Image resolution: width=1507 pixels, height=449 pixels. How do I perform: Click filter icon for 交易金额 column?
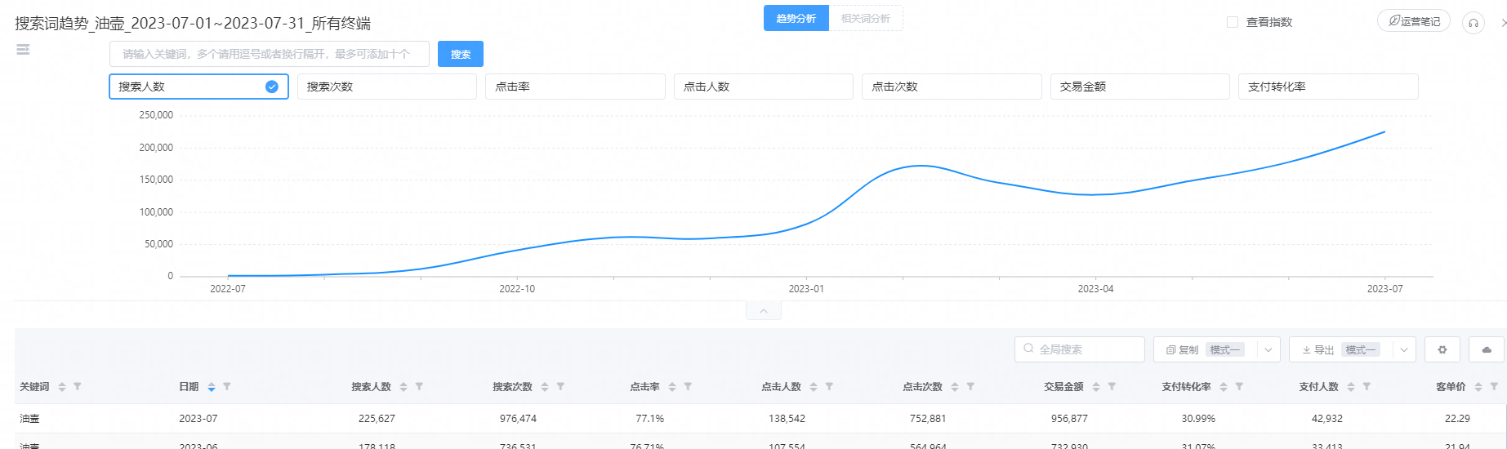click(x=1112, y=387)
